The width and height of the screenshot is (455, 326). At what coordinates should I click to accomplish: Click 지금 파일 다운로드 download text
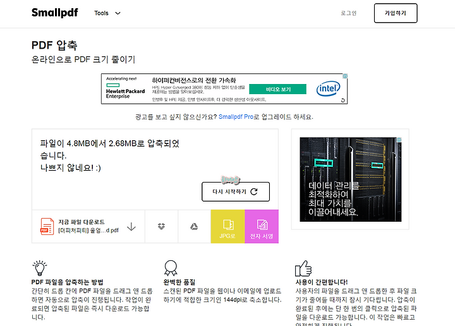(82, 222)
